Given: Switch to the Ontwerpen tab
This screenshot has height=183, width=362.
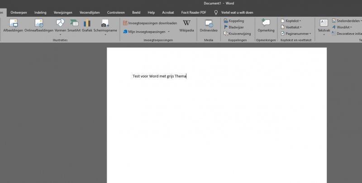Looking at the screenshot, I should pyautogui.click(x=19, y=12).
